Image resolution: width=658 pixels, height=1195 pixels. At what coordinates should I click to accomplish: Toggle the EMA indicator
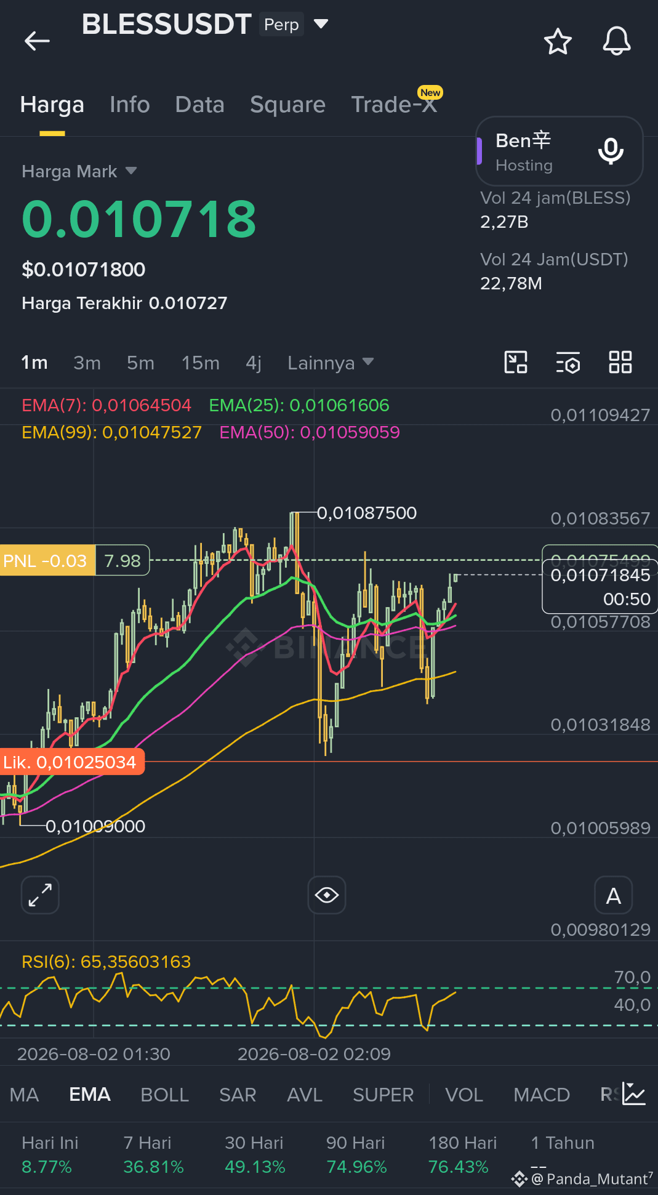point(90,1095)
